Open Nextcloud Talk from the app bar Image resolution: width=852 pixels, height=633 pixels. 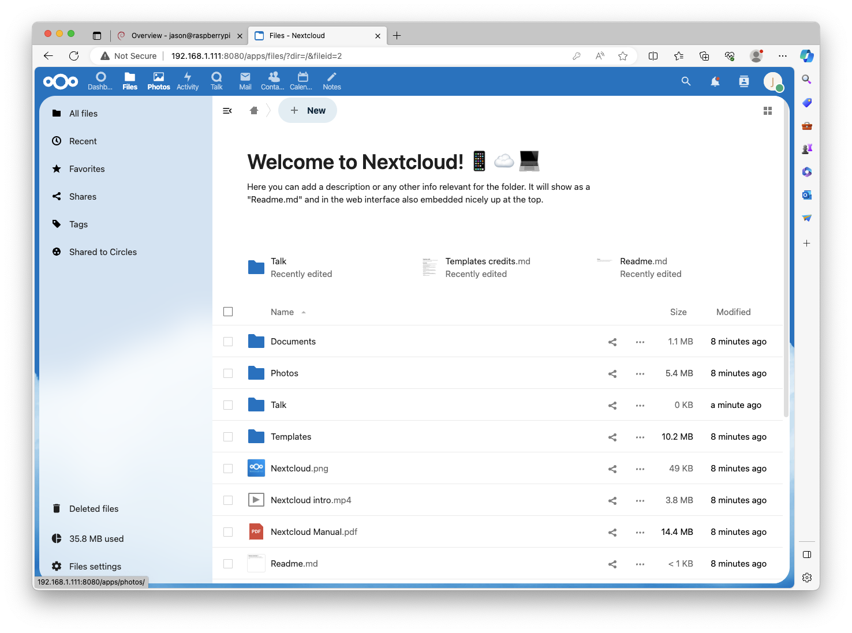216,81
